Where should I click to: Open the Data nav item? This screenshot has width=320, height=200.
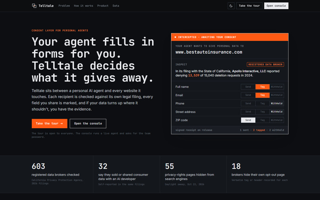coord(116,6)
